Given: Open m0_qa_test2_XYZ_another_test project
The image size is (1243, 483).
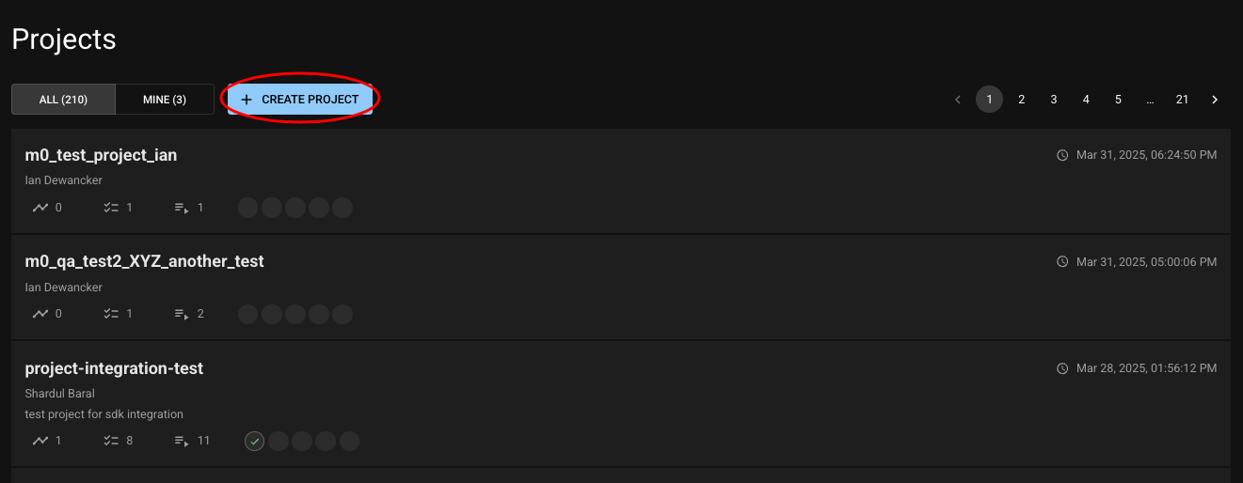Looking at the screenshot, I should click(144, 261).
